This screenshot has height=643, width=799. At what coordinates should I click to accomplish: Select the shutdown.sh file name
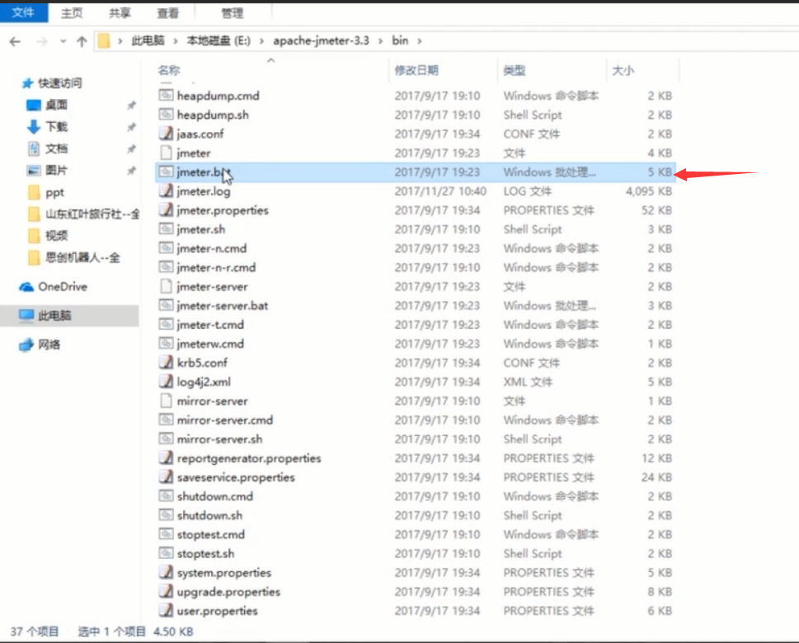coord(209,515)
